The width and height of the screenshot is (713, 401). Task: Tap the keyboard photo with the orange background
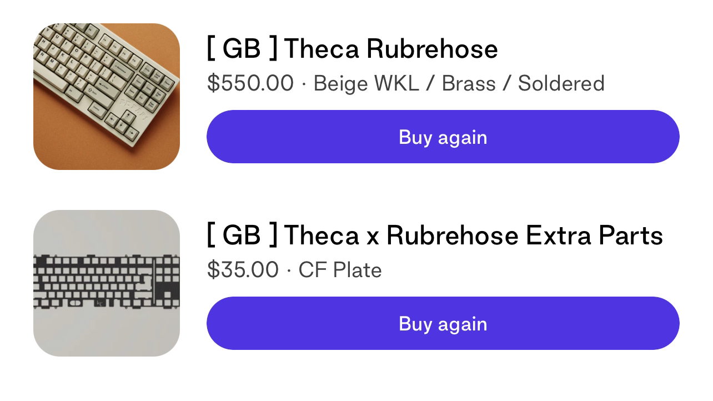[x=107, y=97]
